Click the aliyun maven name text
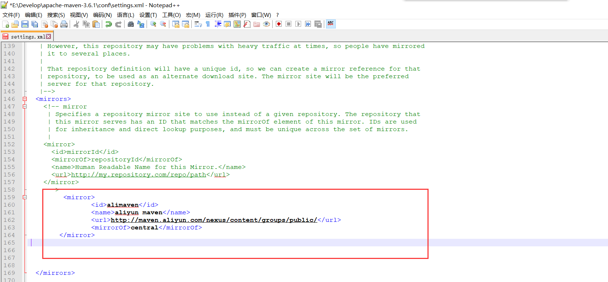Viewport: 608px width, 282px height. coord(139,212)
